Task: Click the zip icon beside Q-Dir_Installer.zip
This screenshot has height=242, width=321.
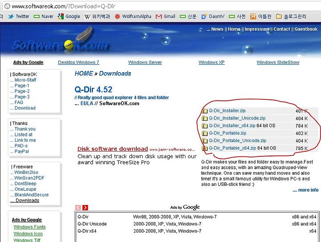Action: pos(205,111)
